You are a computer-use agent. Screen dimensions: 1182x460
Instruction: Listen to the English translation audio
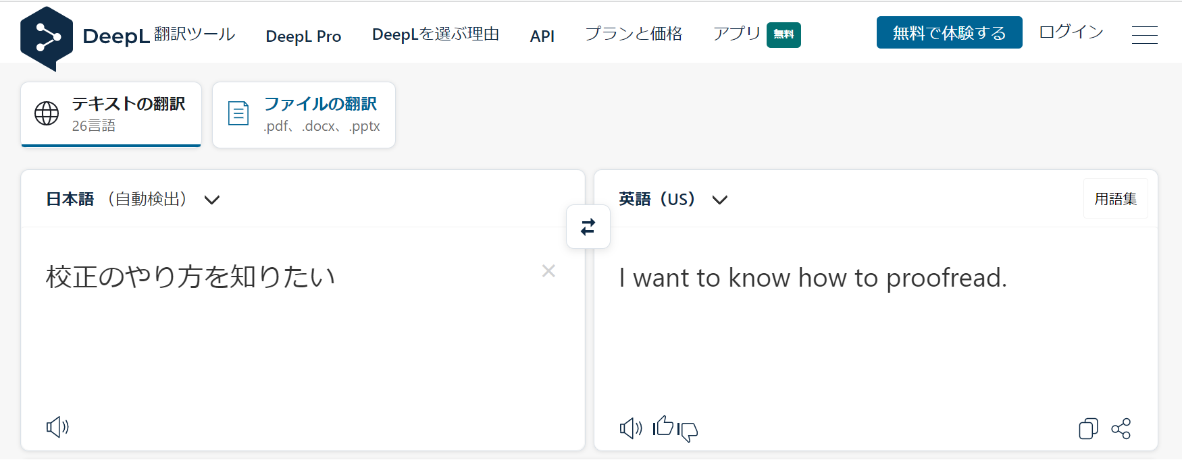point(631,428)
